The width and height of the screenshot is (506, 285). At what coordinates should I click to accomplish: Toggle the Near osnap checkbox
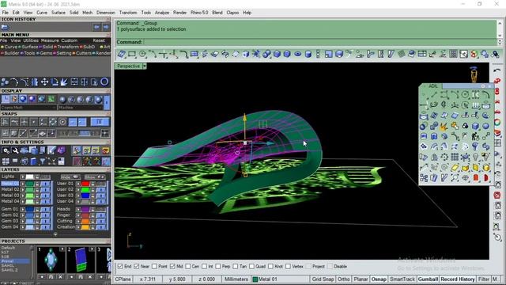(137, 266)
